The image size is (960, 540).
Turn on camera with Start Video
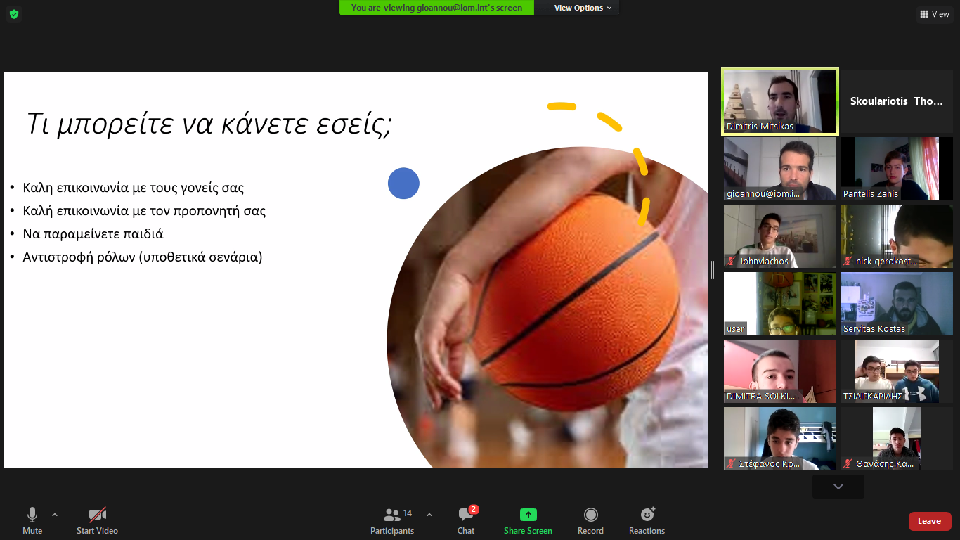[x=97, y=521]
